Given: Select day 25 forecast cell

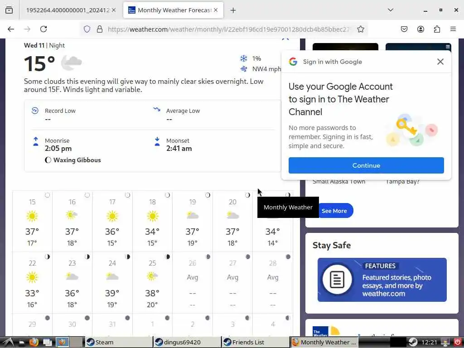Looking at the screenshot, I should pyautogui.click(x=152, y=283).
